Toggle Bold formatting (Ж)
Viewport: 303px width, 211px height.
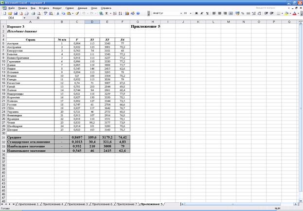[x=196, y=13]
